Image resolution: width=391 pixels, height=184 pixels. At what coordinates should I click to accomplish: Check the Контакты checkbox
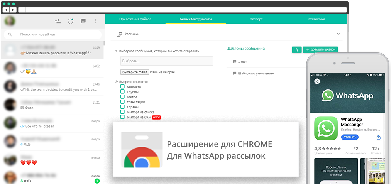[122, 86]
